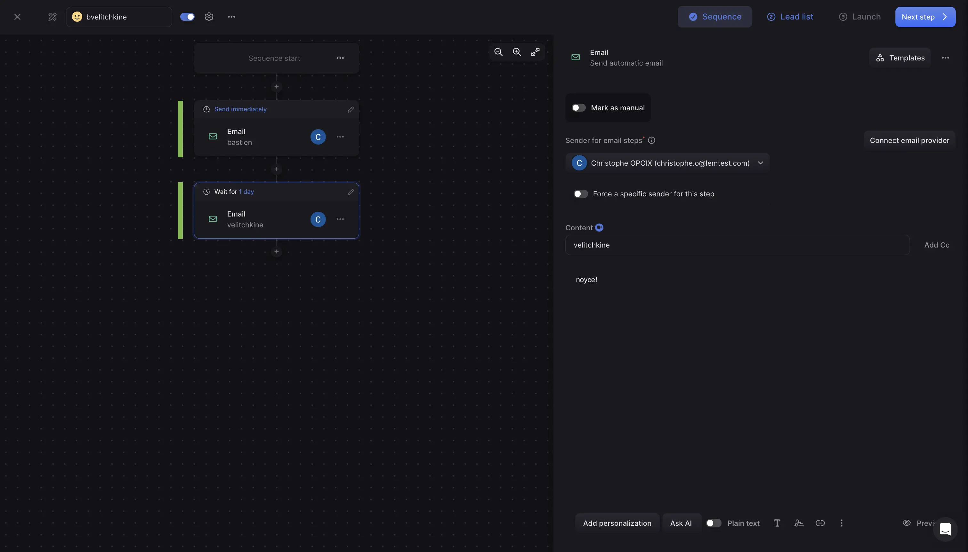Show sender info tooltip icon
Image resolution: width=968 pixels, height=552 pixels.
(651, 140)
